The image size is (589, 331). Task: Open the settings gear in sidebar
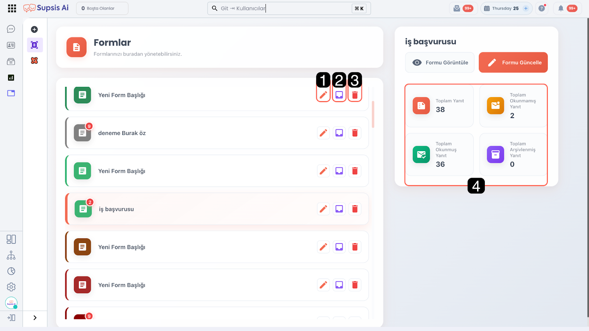[x=11, y=287]
